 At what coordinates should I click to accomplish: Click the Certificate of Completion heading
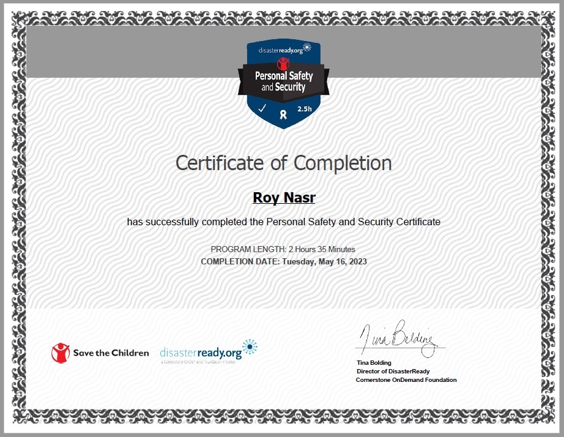[x=283, y=163]
